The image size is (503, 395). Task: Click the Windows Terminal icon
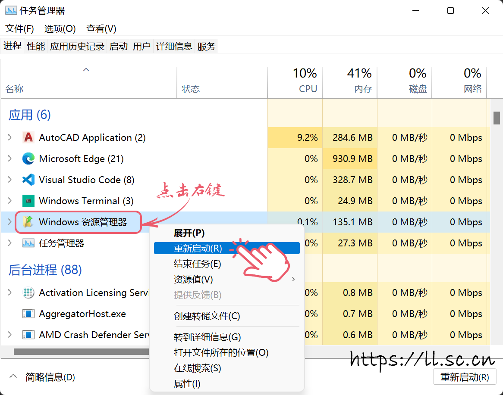click(x=28, y=201)
